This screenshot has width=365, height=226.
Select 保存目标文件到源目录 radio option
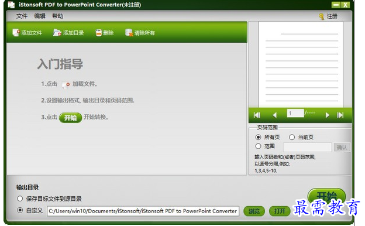20,198
